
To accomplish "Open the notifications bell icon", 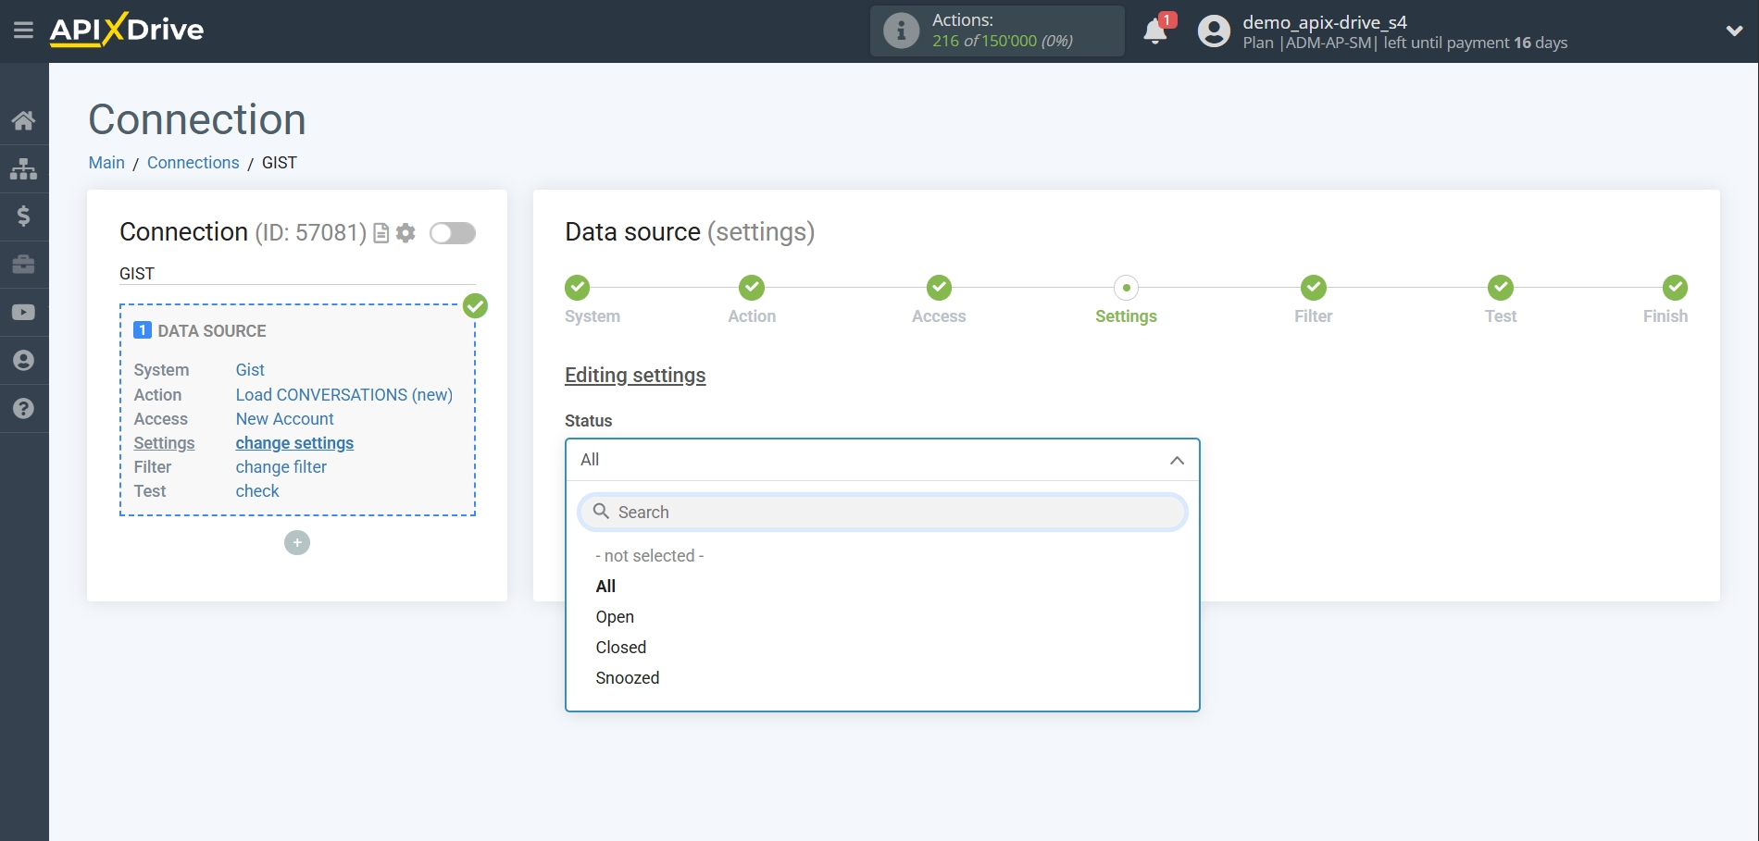I will (1154, 31).
